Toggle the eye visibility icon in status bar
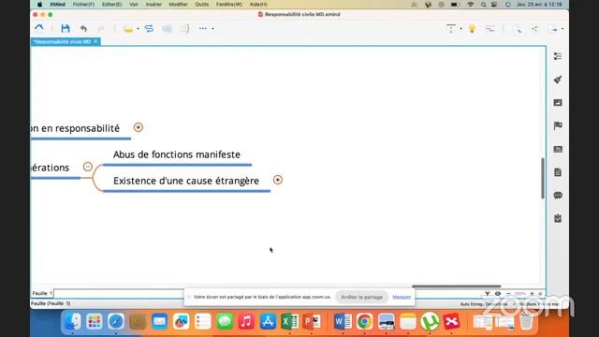This screenshot has width=599, height=337. pos(497,293)
